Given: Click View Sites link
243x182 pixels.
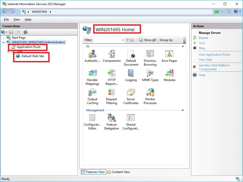Looking at the screenshot, I should [205, 59].
